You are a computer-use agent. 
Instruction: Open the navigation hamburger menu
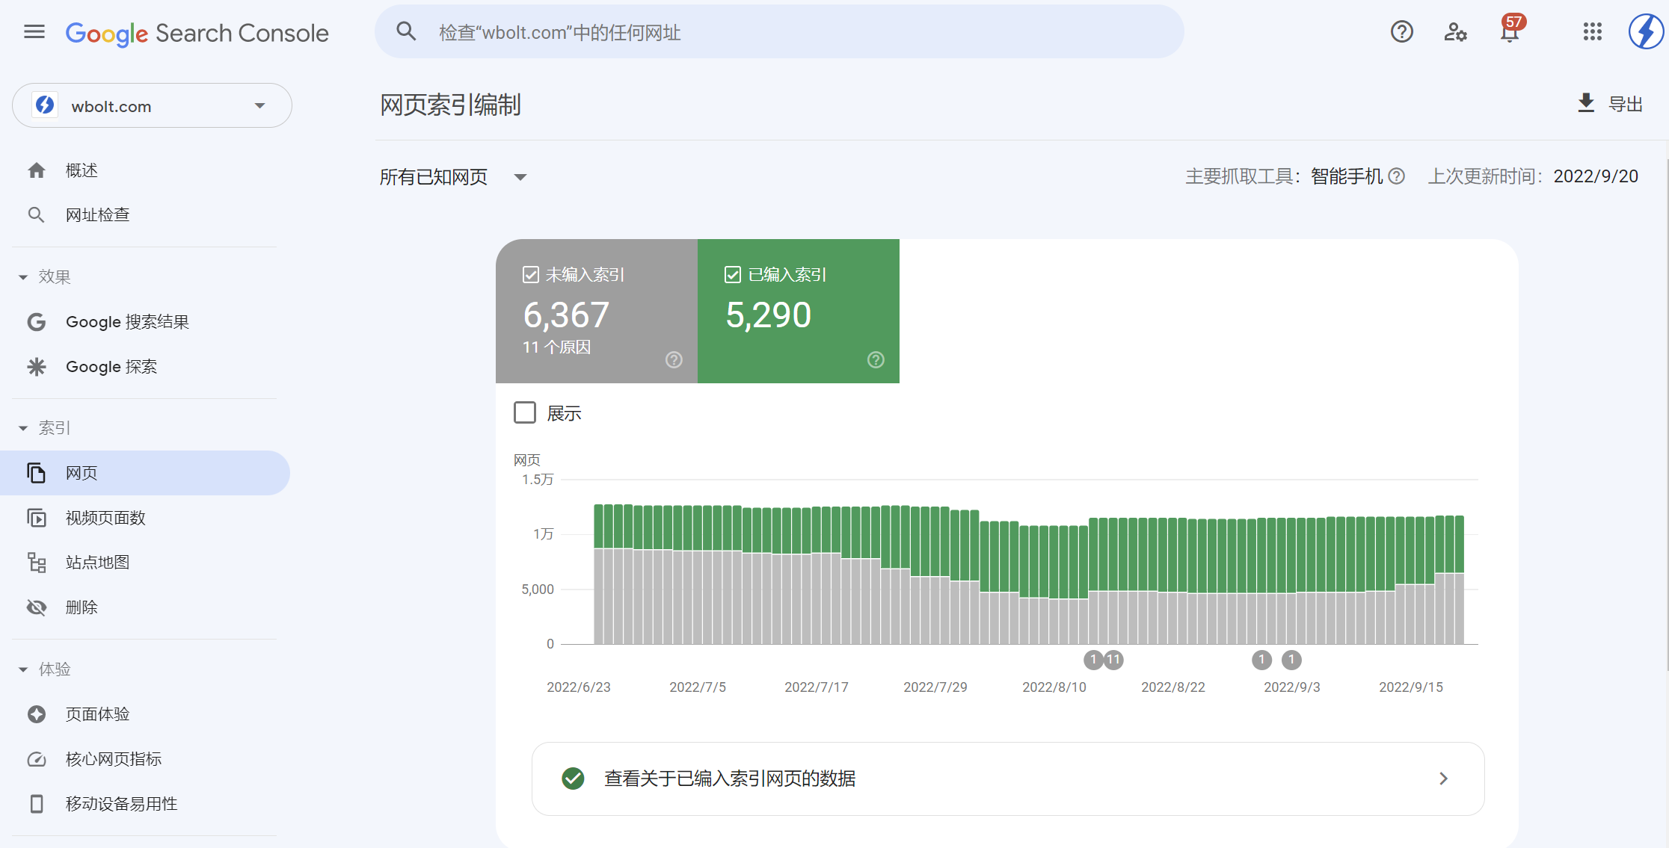click(x=34, y=31)
